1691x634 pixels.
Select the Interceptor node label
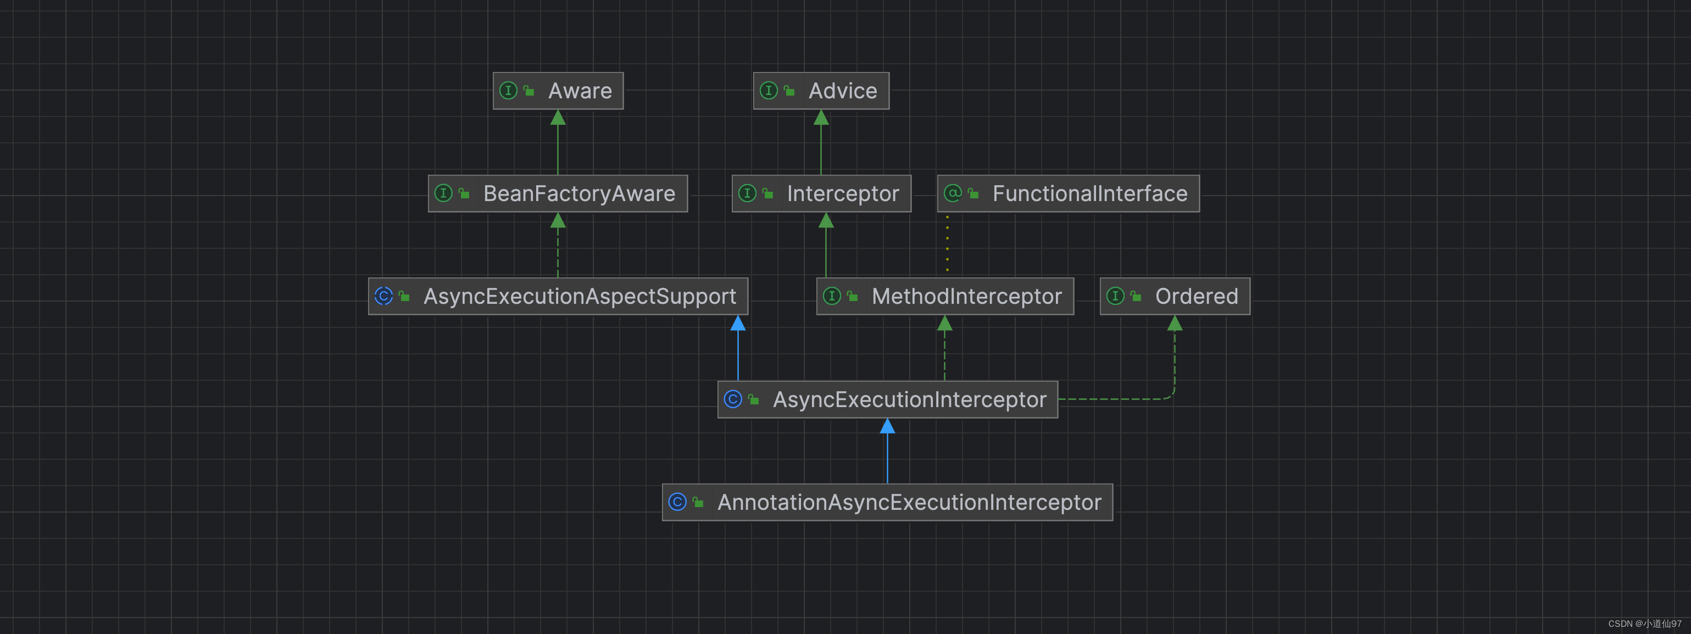843,193
